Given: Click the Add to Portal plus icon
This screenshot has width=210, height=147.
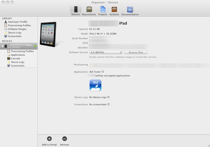Looking at the screenshot, I should coord(49,139).
